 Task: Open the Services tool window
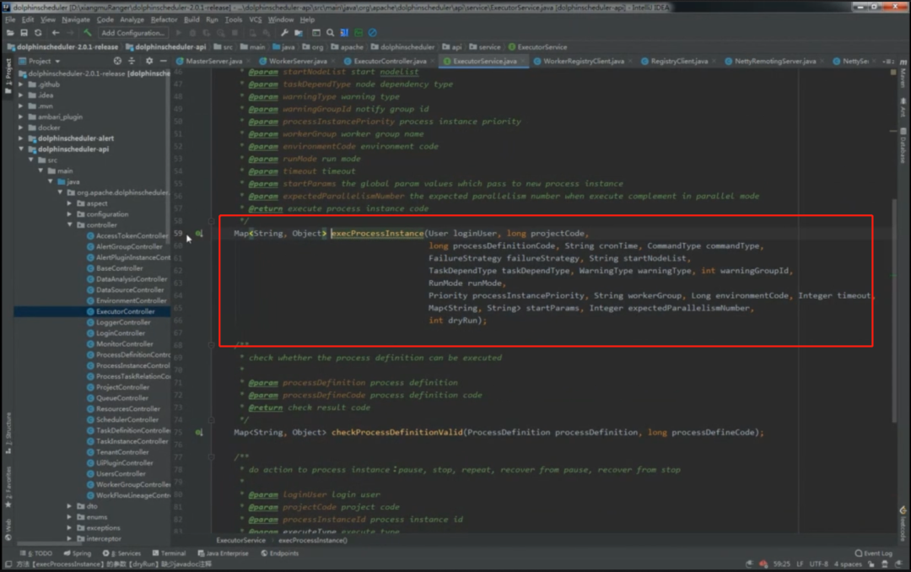click(x=122, y=553)
